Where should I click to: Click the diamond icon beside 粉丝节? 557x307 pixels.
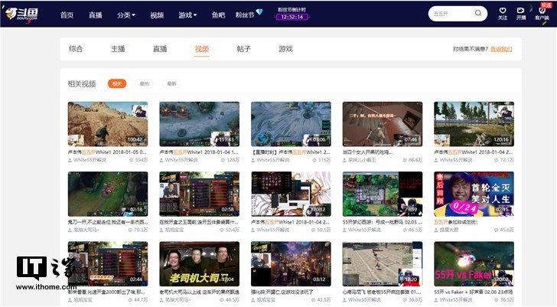(x=259, y=12)
